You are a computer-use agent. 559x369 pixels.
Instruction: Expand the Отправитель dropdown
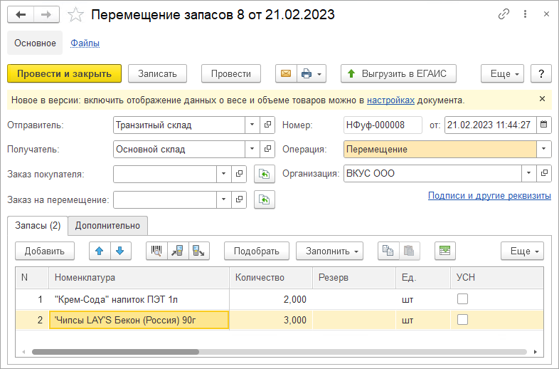coord(252,125)
